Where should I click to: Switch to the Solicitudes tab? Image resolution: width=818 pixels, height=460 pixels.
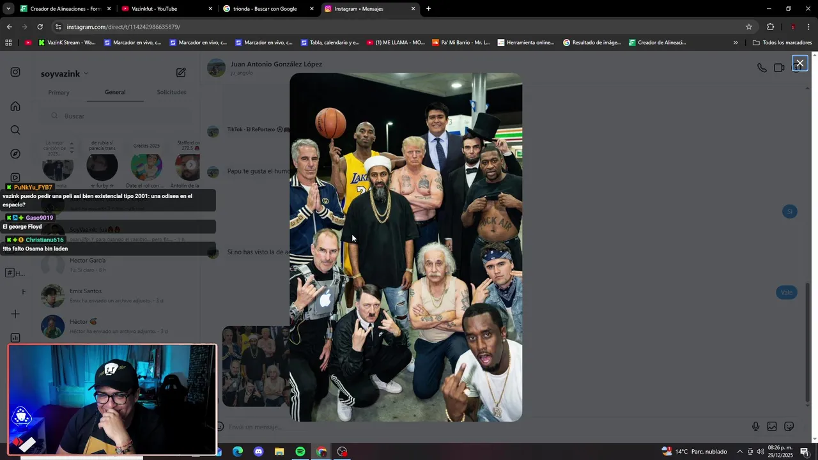click(x=171, y=92)
